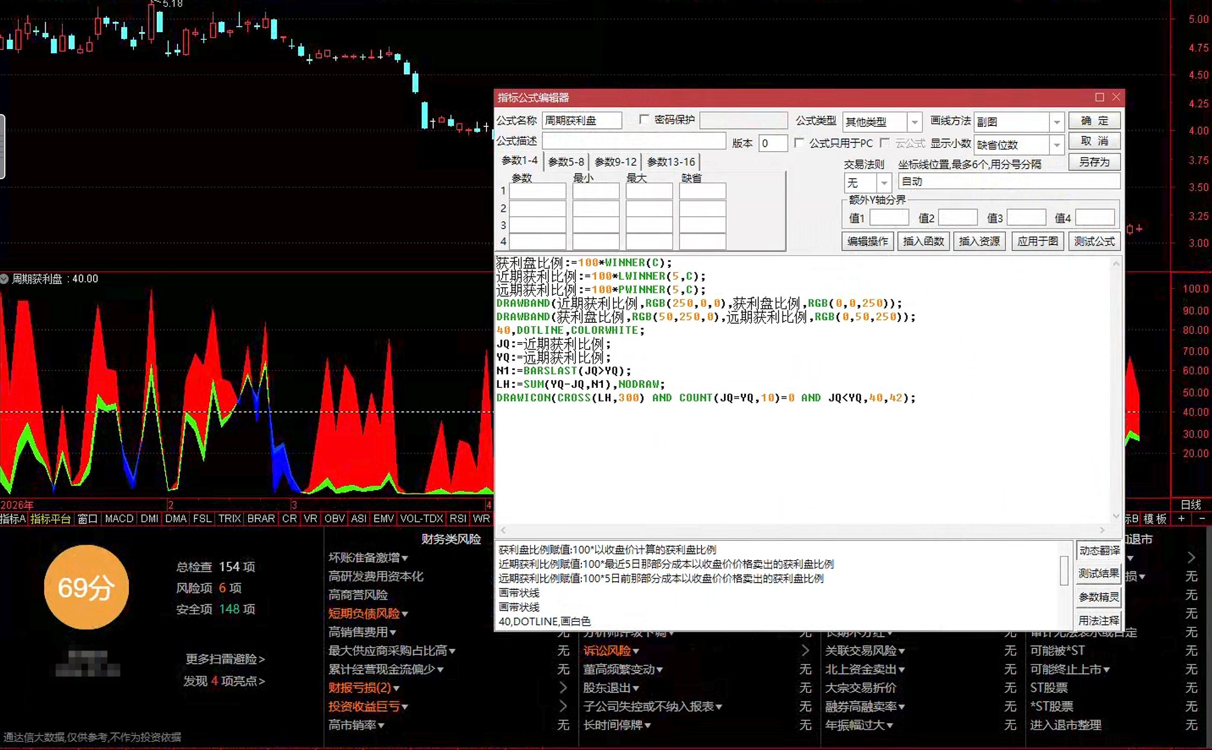1212x750 pixels.
Task: Click the 应用于图 button
Action: [1038, 241]
